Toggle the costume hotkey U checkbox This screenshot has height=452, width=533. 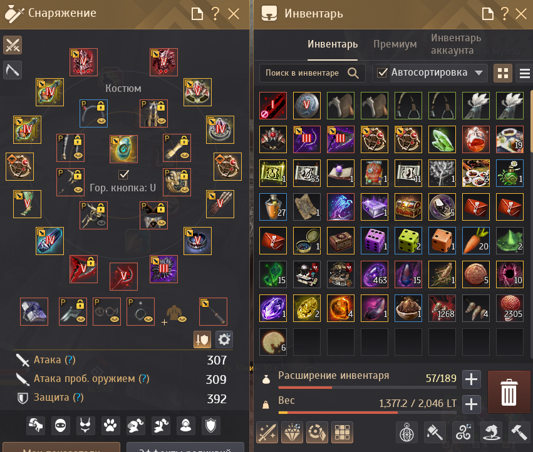(x=124, y=174)
